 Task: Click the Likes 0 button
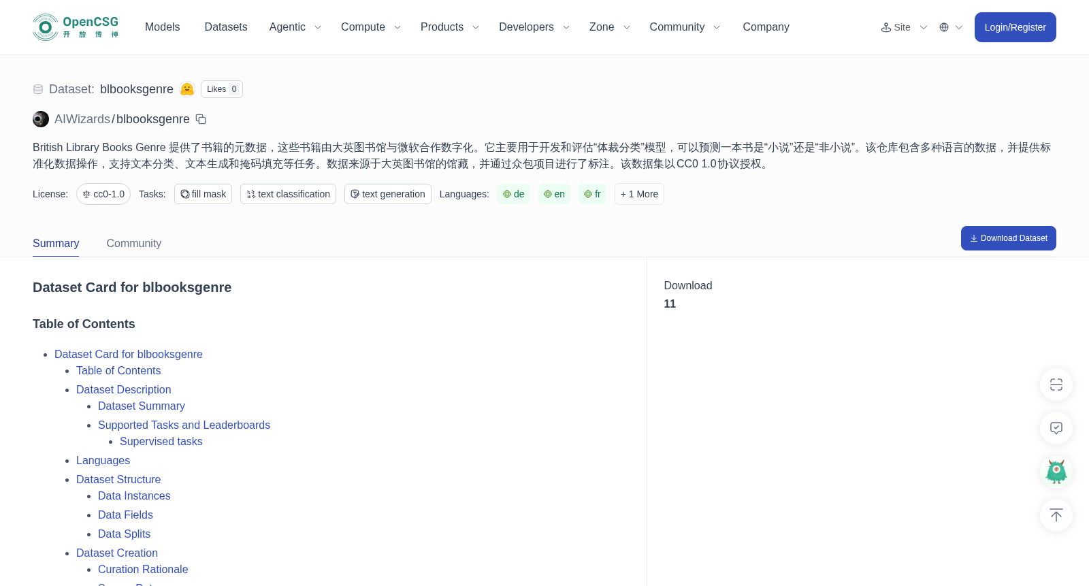(222, 89)
